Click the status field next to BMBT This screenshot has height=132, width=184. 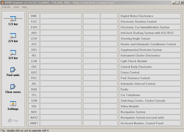point(61,123)
